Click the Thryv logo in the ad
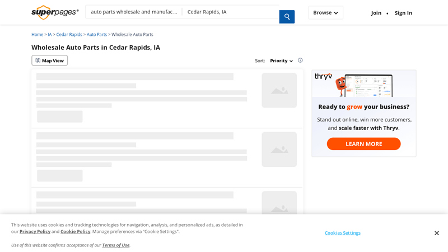The width and height of the screenshot is (448, 252). [323, 77]
